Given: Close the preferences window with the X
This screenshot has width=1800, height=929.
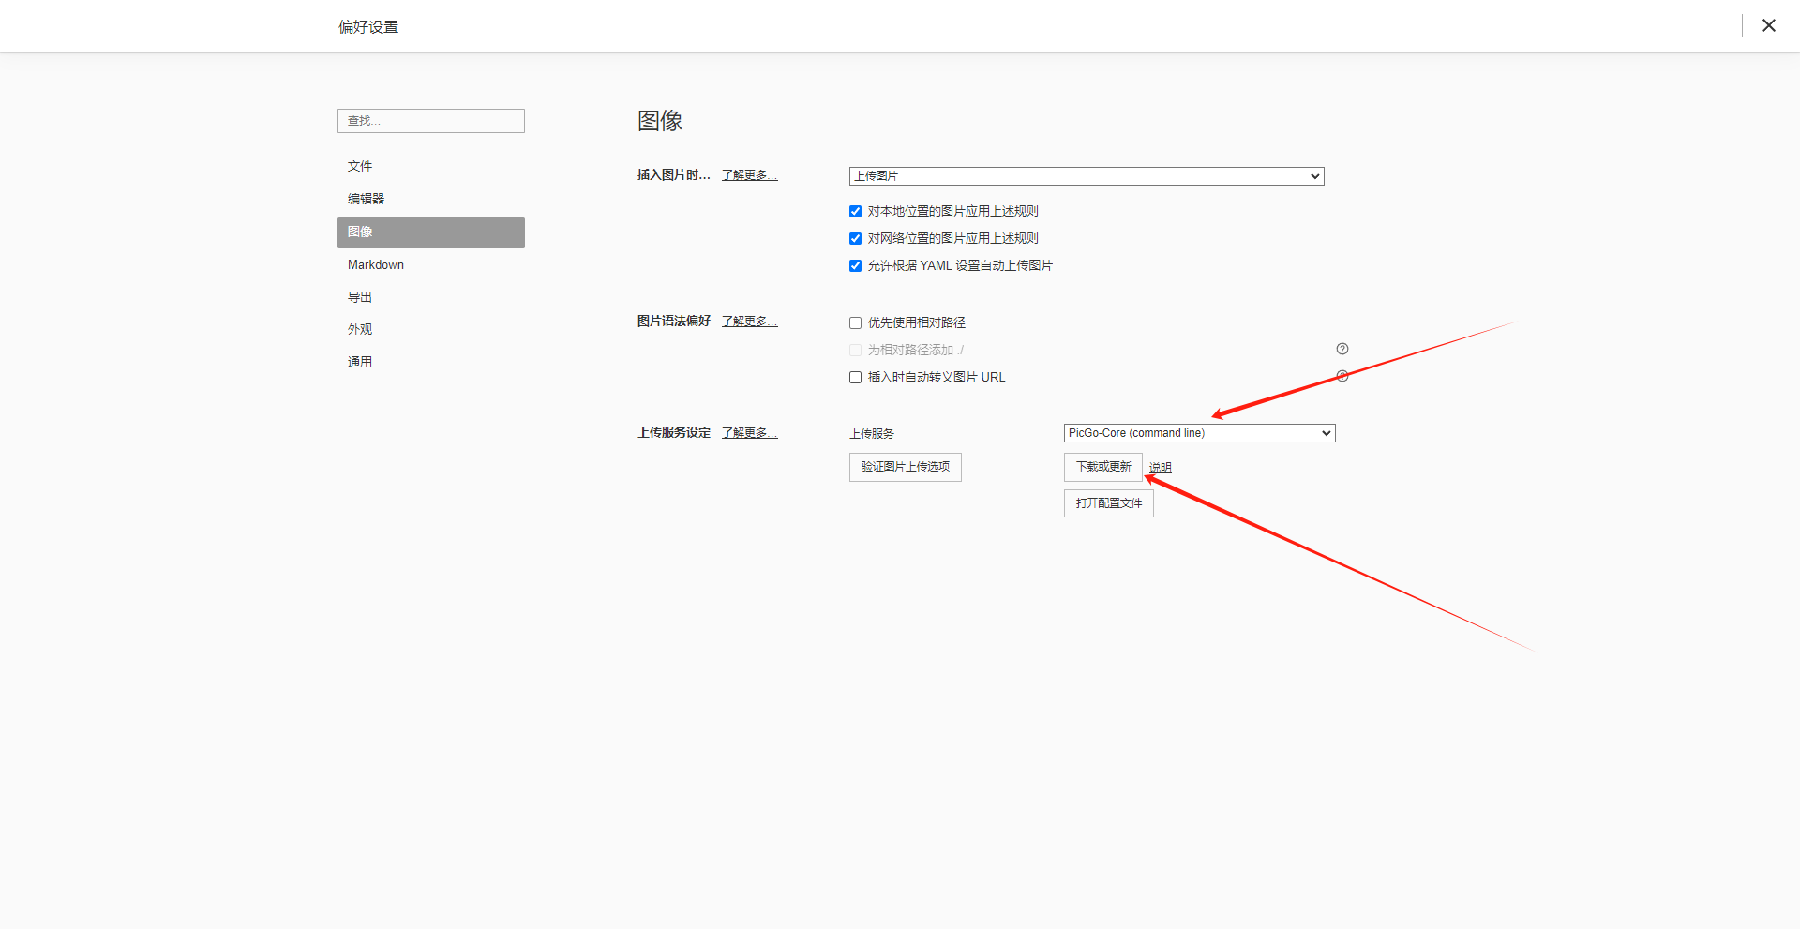Looking at the screenshot, I should tap(1768, 25).
